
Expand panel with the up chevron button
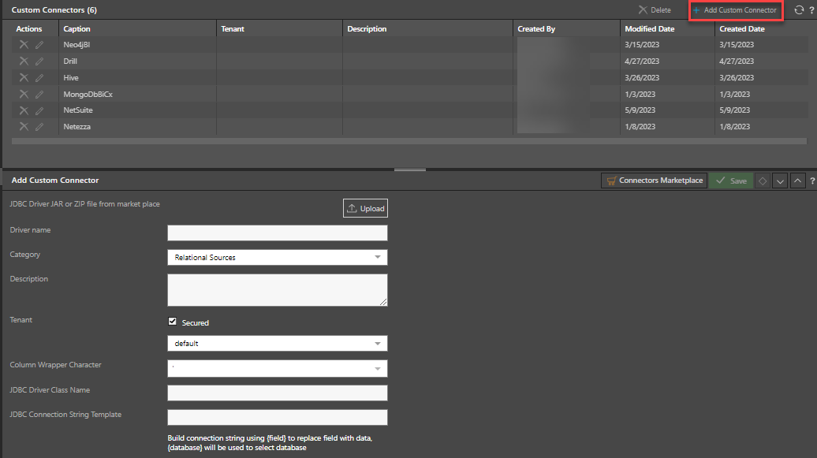797,181
